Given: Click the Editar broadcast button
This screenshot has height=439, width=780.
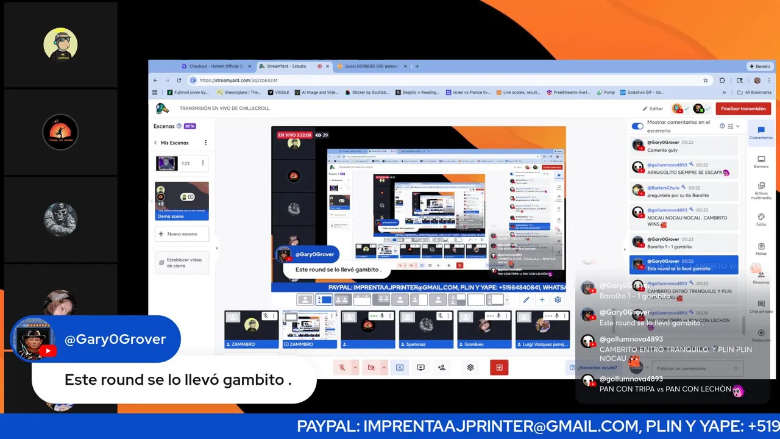Looking at the screenshot, I should [x=653, y=109].
